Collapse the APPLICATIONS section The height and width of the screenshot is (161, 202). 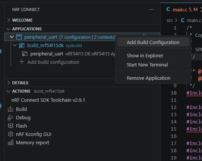tap(8, 29)
